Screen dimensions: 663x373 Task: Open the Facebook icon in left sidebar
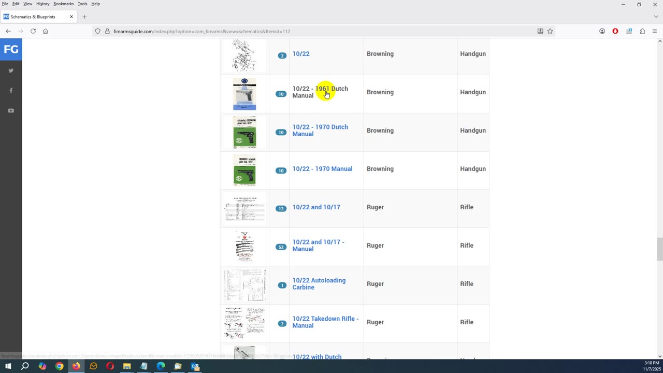tap(11, 91)
